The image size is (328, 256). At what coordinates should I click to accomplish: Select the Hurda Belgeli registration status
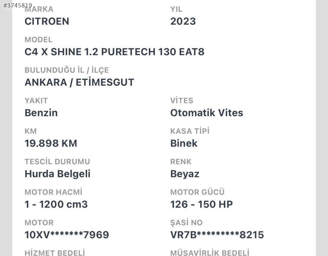tap(58, 174)
